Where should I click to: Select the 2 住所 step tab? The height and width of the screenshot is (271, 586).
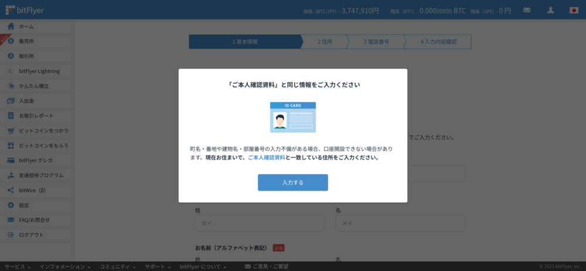[x=325, y=42]
